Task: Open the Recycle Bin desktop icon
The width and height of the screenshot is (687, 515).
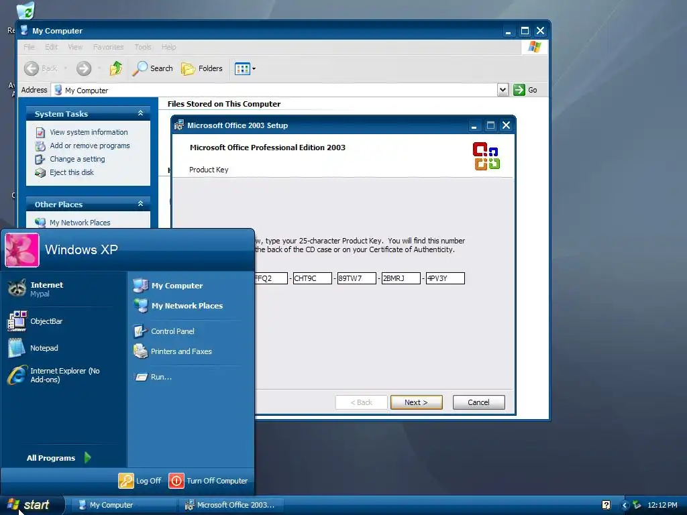Action: click(25, 11)
